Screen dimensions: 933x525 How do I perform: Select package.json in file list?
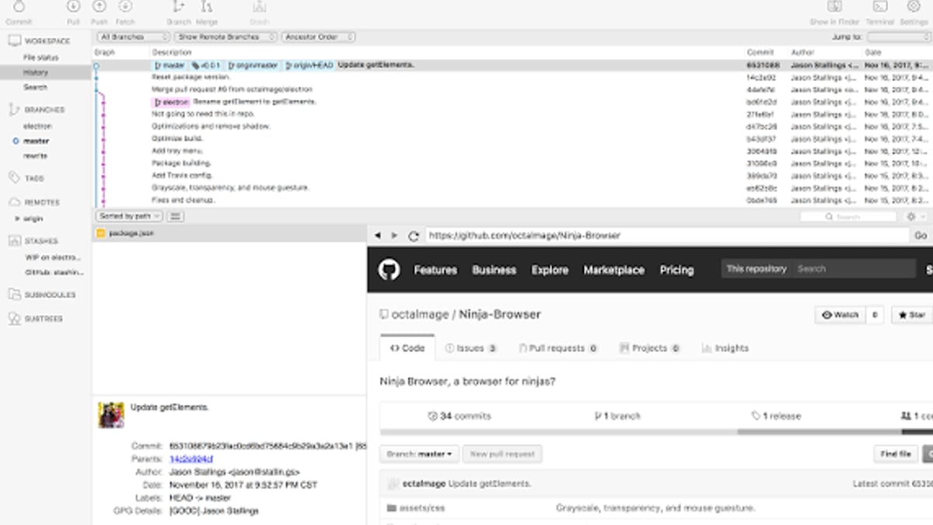(229, 233)
